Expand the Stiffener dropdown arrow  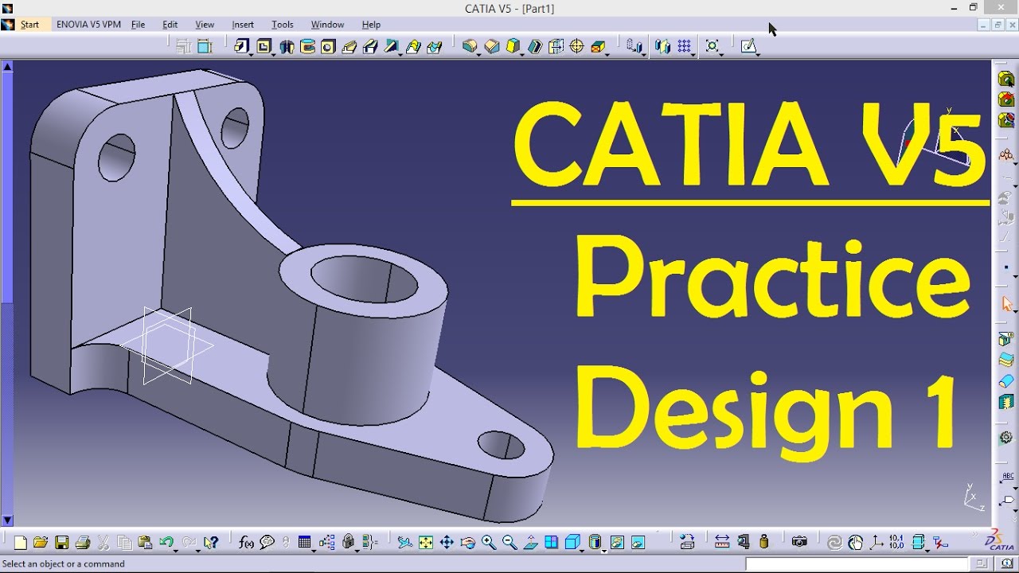(x=400, y=53)
